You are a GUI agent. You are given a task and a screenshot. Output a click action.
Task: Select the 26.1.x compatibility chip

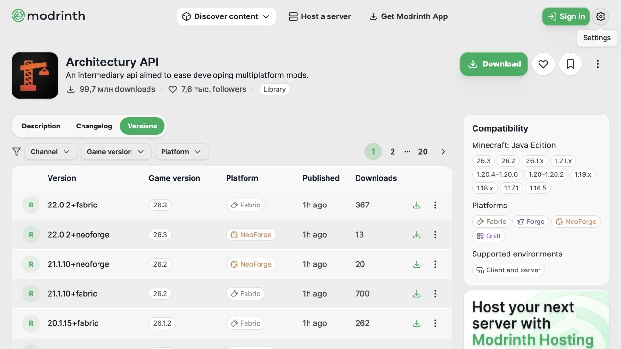(535, 161)
